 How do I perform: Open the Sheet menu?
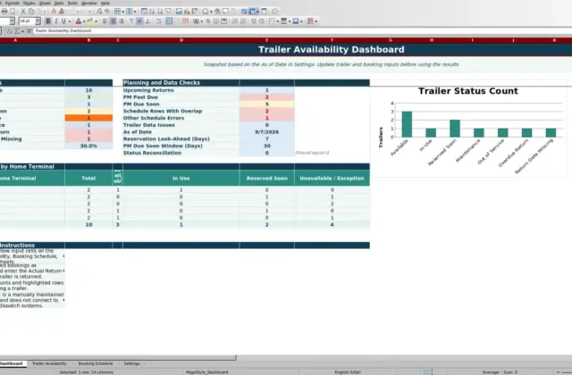point(45,3)
